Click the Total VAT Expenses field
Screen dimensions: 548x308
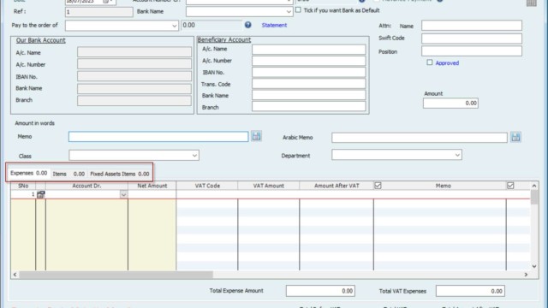click(x=470, y=291)
